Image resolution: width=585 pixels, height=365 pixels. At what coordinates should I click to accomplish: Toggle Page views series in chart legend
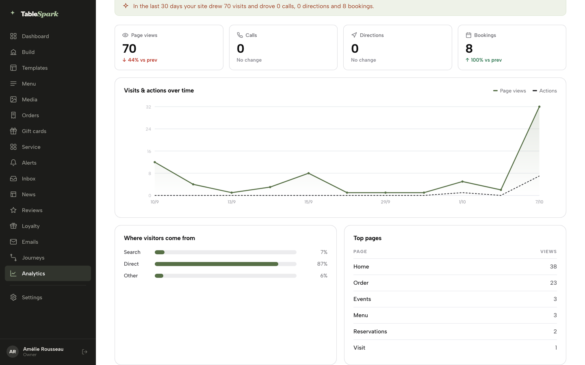point(509,91)
